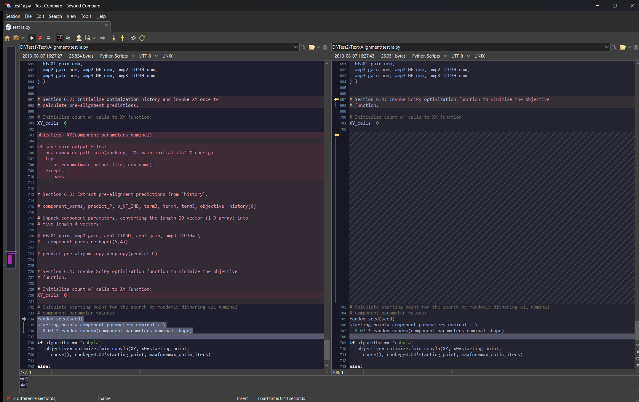This screenshot has height=402, width=639.
Task: Click right pane vertical scrollbar thumb
Action: 637,330
